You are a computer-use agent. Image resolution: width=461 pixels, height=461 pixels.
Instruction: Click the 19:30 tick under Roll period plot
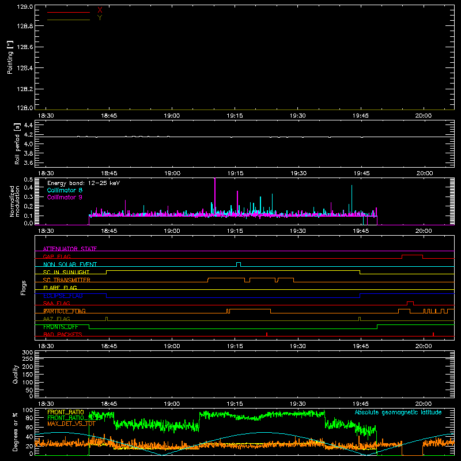[x=298, y=173]
